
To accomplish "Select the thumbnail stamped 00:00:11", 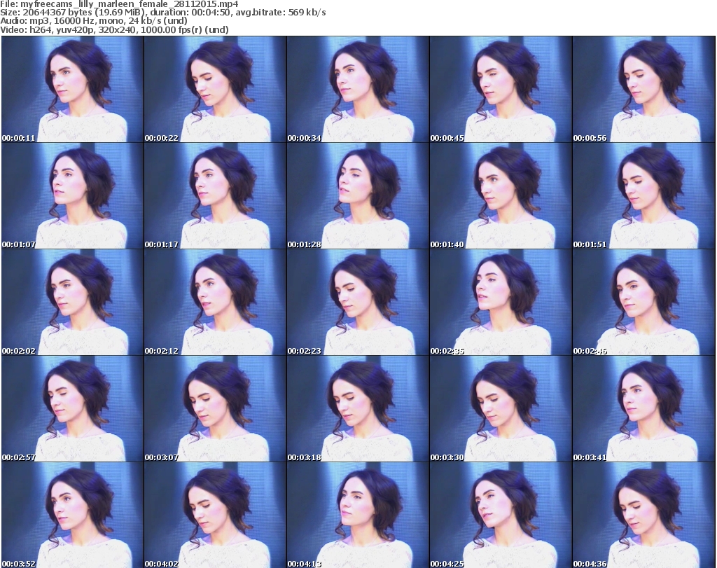I will point(72,89).
